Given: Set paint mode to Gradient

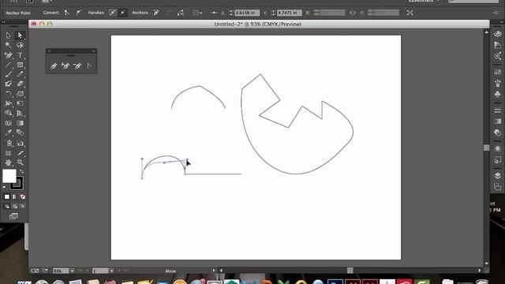Looking at the screenshot, I should (x=14, y=196).
